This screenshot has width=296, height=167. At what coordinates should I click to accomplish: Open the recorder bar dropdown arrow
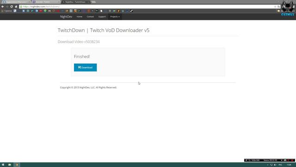(x=282, y=160)
